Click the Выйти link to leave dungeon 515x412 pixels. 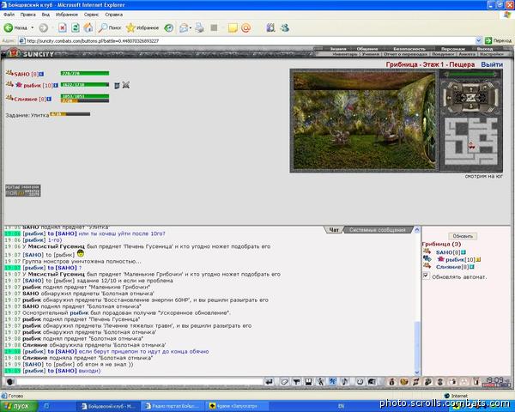(492, 64)
